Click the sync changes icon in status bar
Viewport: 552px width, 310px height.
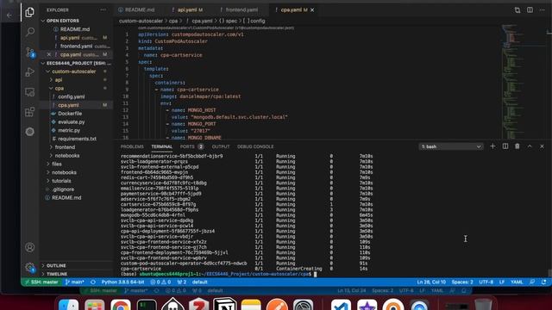93,282
